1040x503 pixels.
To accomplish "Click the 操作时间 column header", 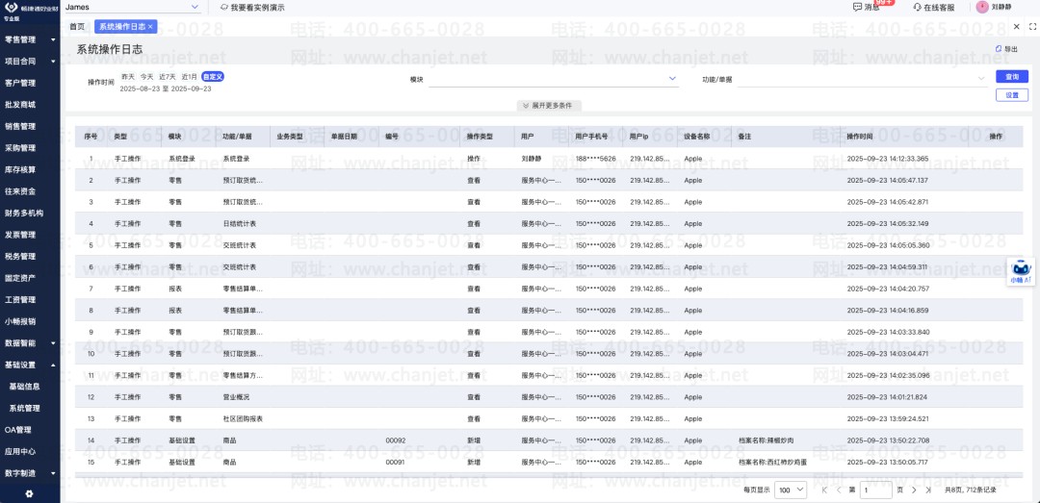I will [860, 137].
